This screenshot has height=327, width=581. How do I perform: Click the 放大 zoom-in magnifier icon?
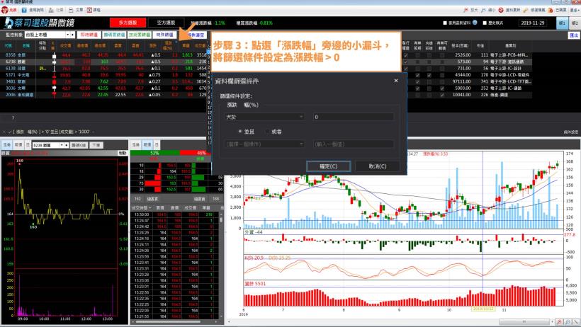click(466, 10)
